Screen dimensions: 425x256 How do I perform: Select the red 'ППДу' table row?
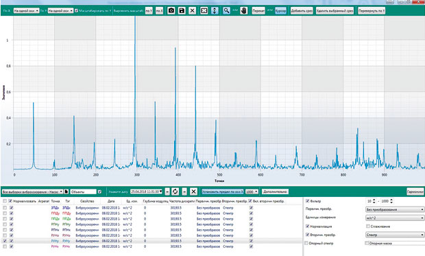click(x=151, y=213)
